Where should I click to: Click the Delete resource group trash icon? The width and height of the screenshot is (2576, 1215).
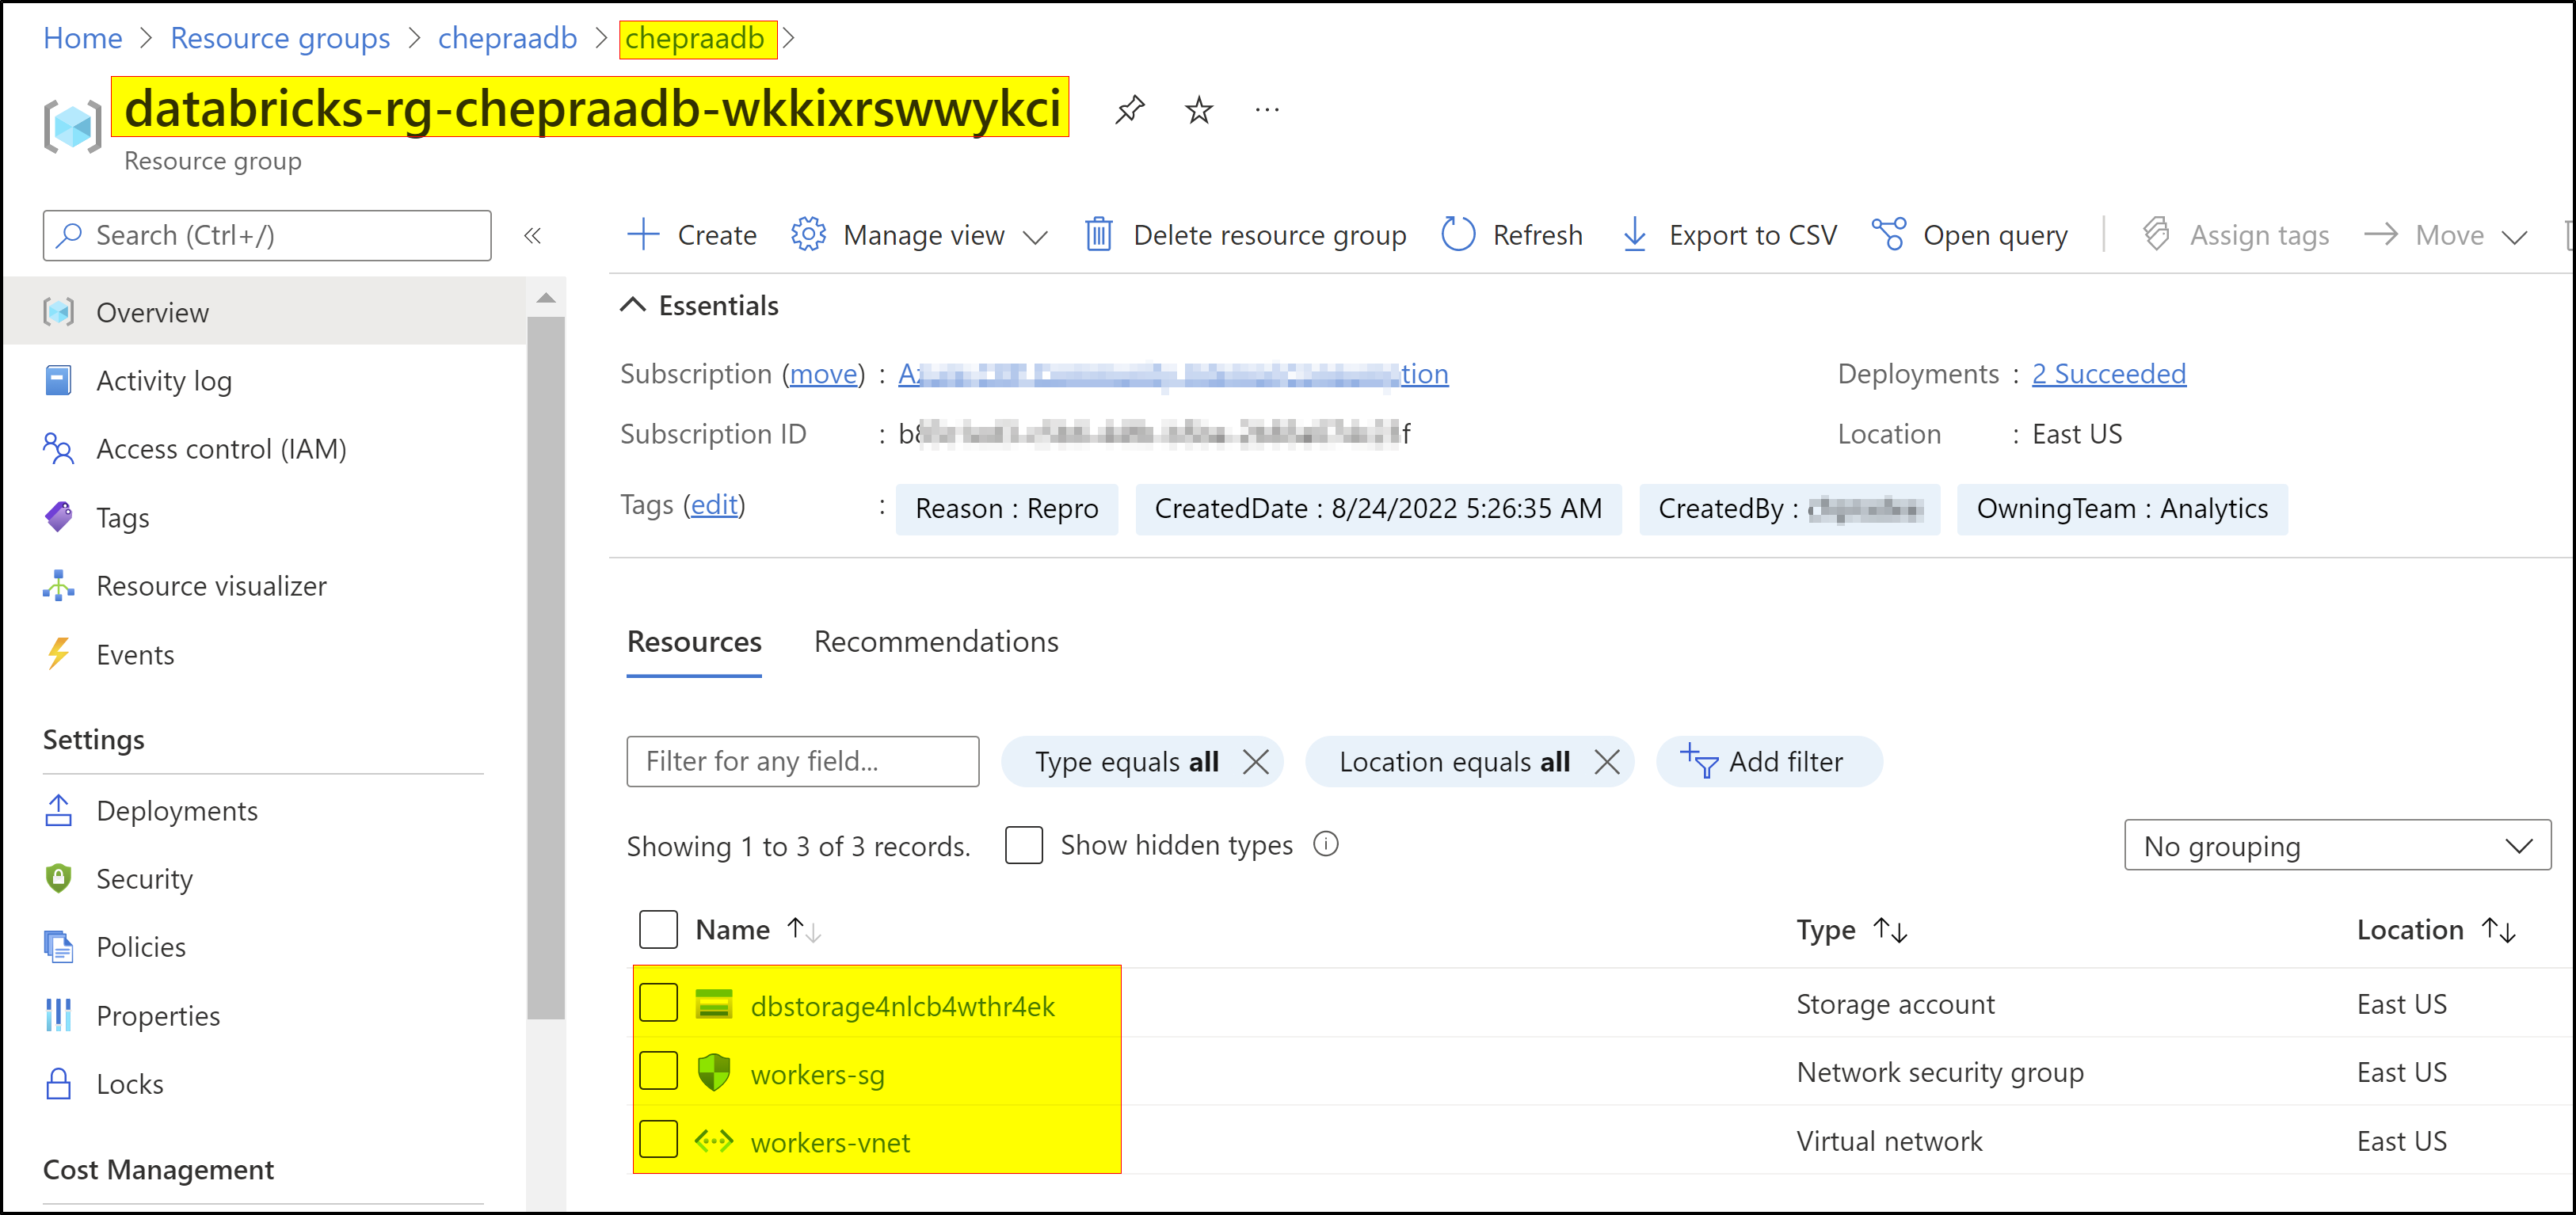tap(1098, 234)
